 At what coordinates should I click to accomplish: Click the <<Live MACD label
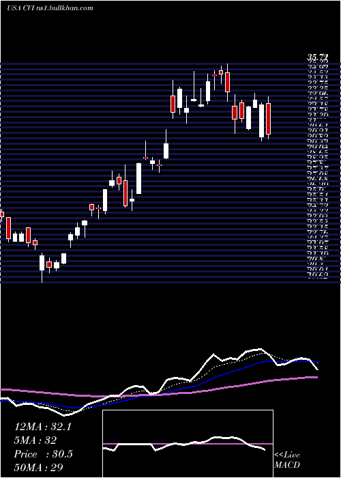[x=287, y=460]
